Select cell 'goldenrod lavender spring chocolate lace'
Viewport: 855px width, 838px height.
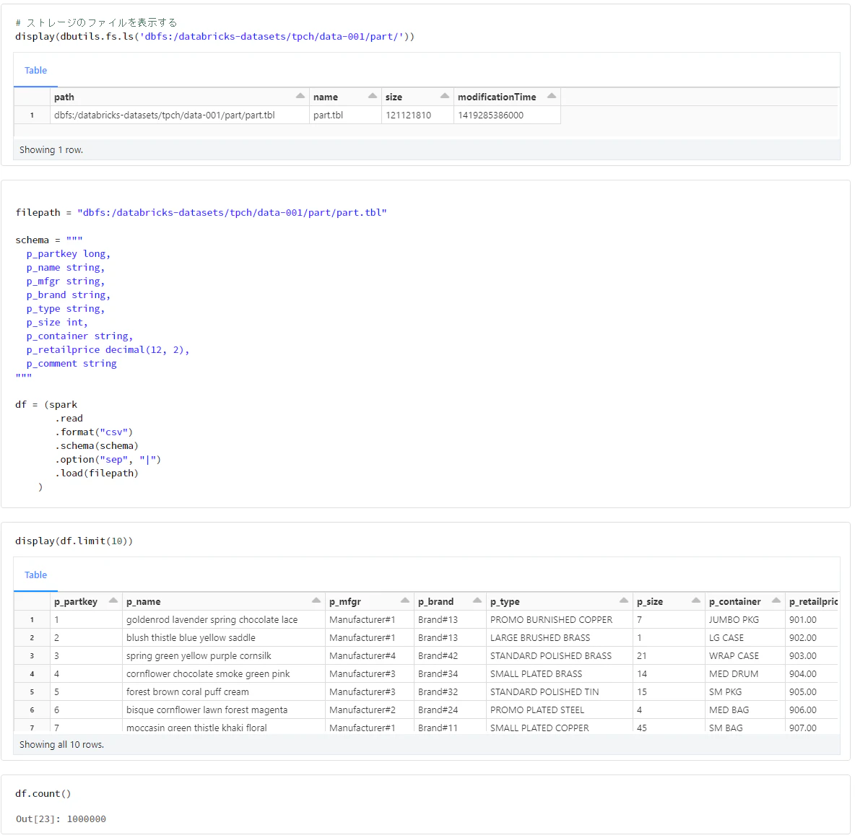tap(224, 619)
